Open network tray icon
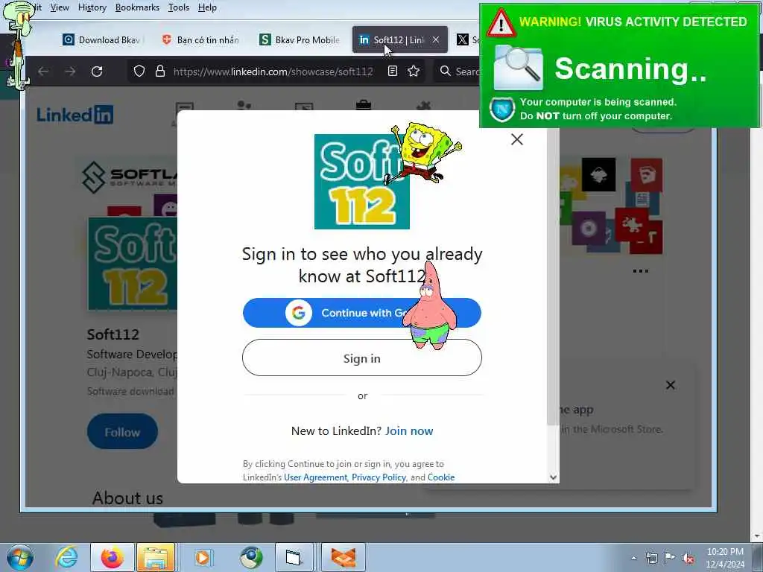This screenshot has width=763, height=572. pyautogui.click(x=651, y=558)
